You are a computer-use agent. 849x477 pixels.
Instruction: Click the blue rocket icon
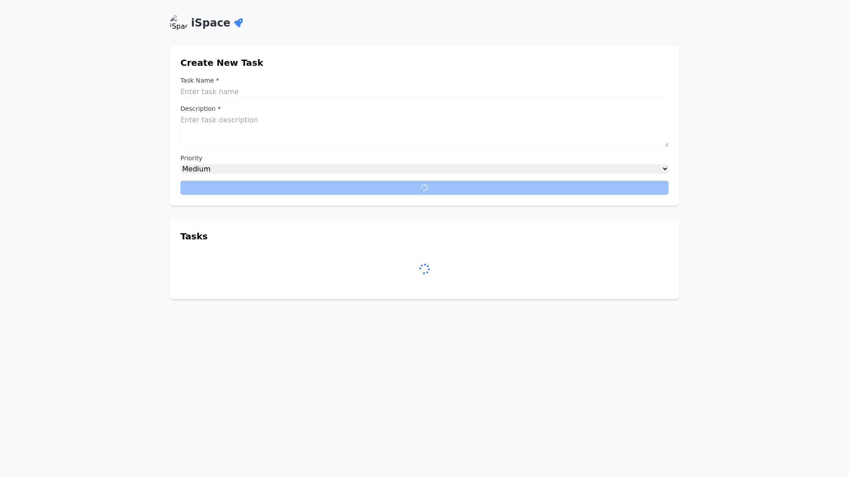point(238,23)
